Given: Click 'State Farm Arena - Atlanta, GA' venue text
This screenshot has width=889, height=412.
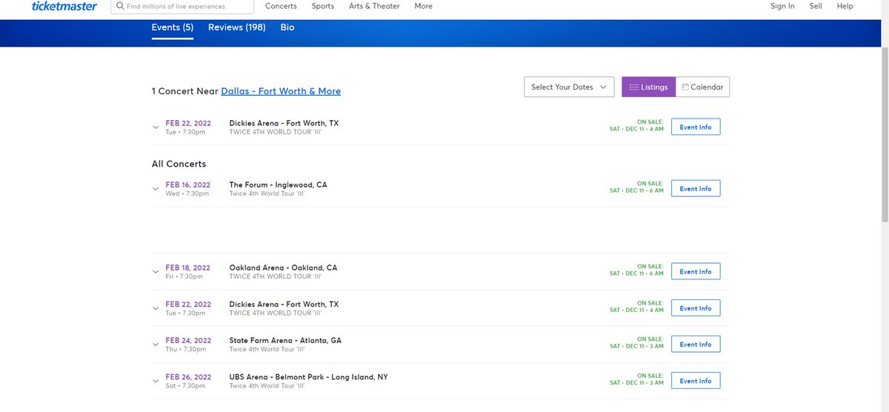Looking at the screenshot, I should (x=285, y=340).
